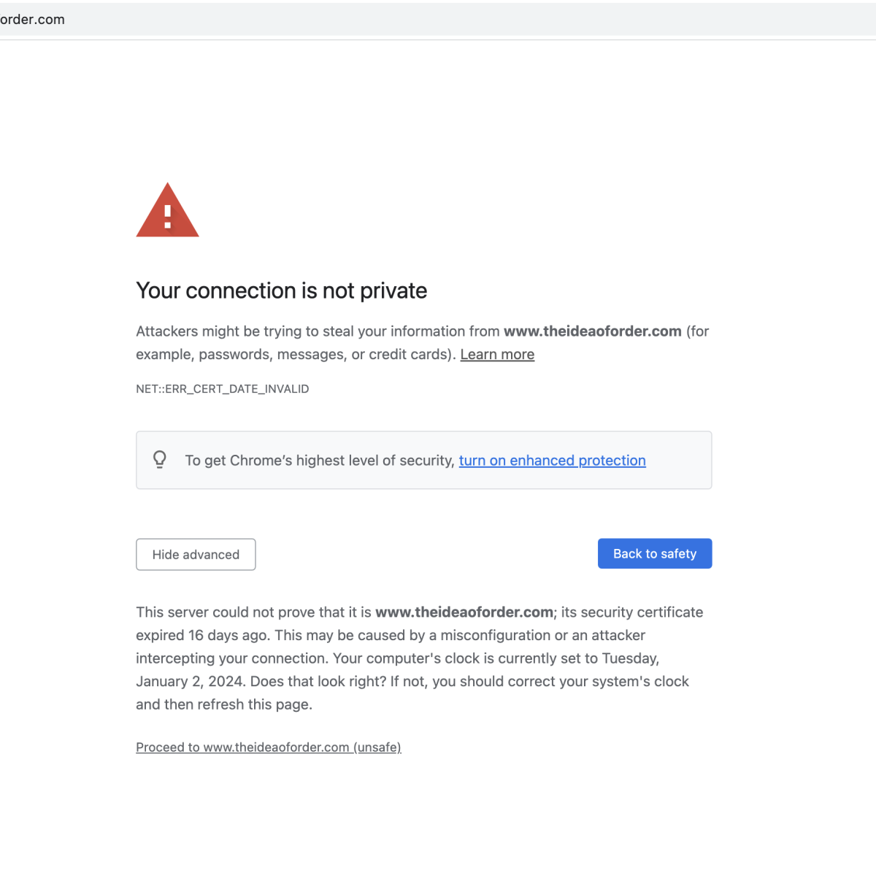The width and height of the screenshot is (876, 876).
Task: Collapse details with Hide advanced button
Action: coord(196,554)
